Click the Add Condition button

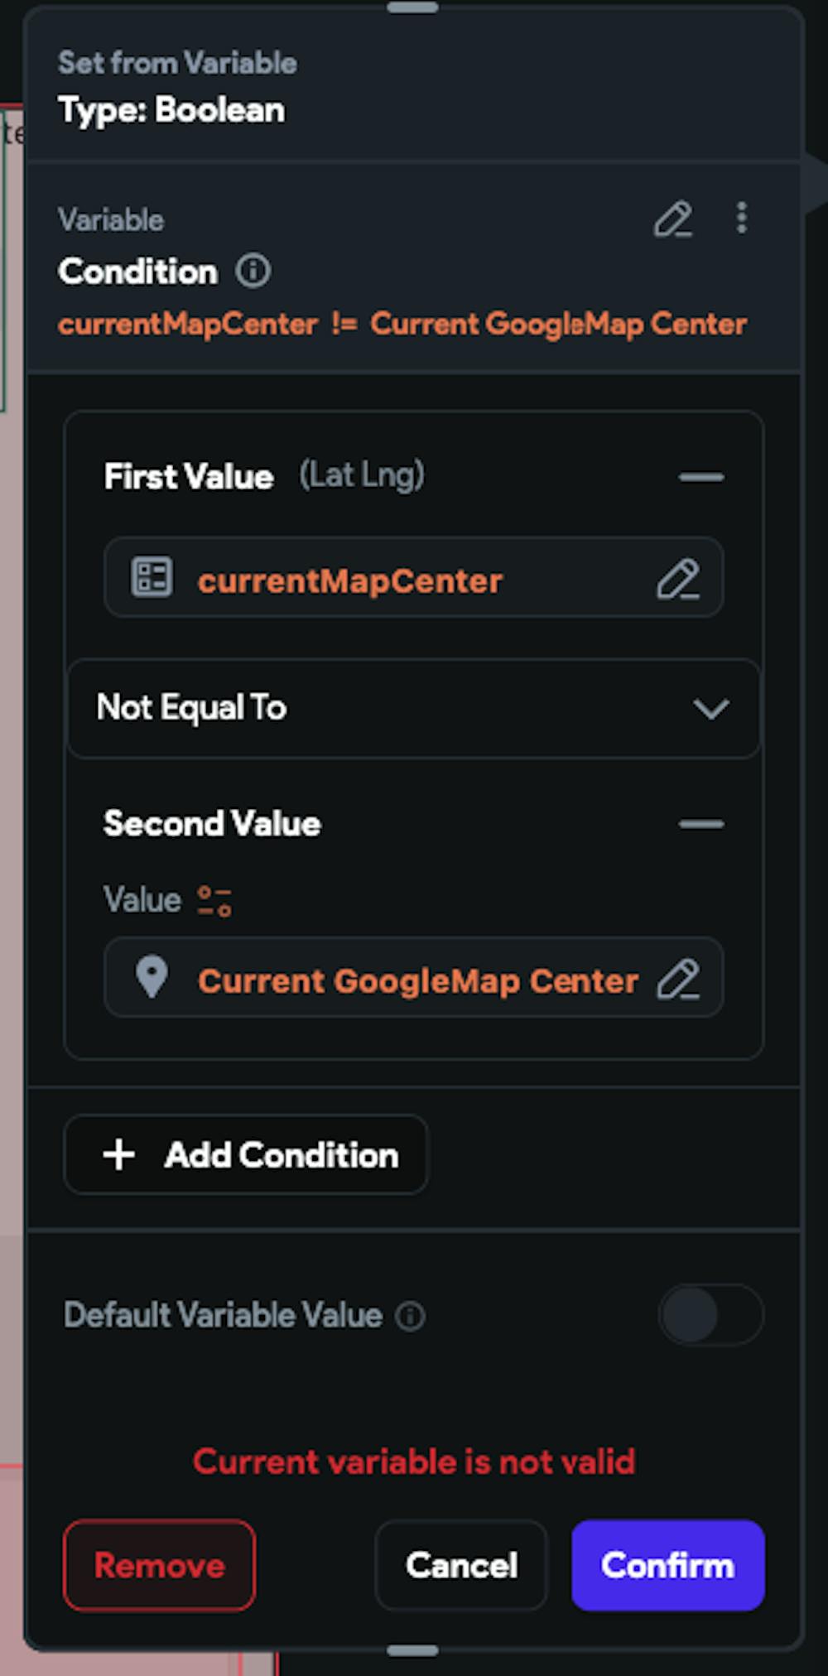tap(246, 1154)
